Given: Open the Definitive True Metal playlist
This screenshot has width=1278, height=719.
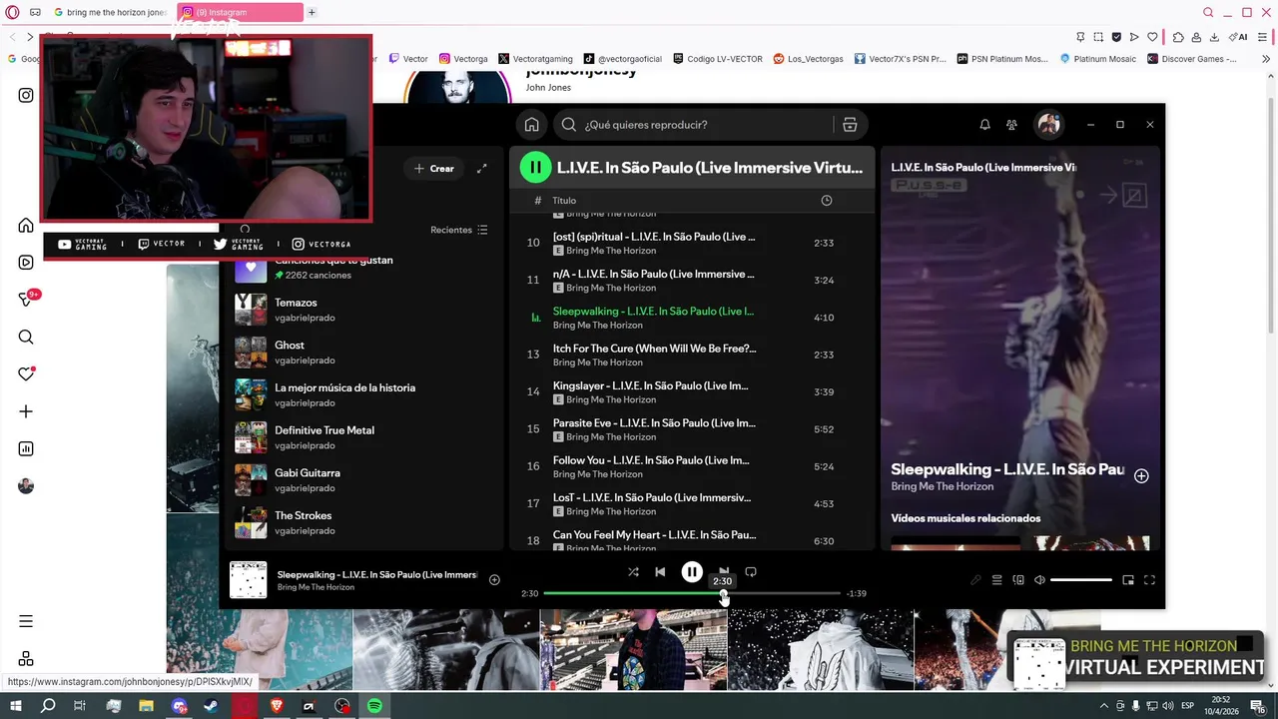Looking at the screenshot, I should click(363, 437).
